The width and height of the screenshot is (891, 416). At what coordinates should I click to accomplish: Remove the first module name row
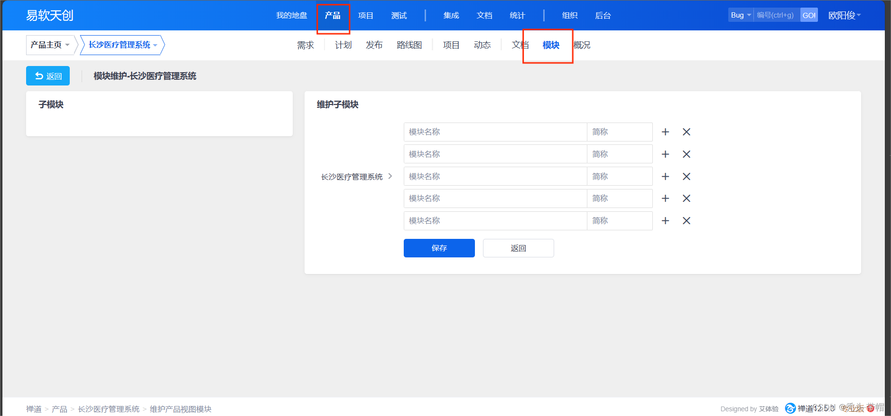click(686, 132)
